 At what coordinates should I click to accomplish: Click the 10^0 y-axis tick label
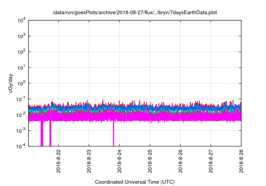21,83
